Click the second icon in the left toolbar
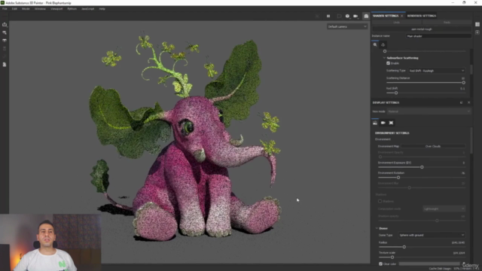The image size is (482, 271). point(5,32)
